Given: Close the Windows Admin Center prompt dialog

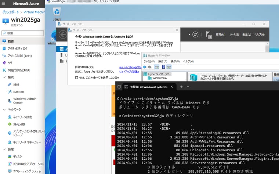Looking at the screenshot, I should tap(177, 30).
